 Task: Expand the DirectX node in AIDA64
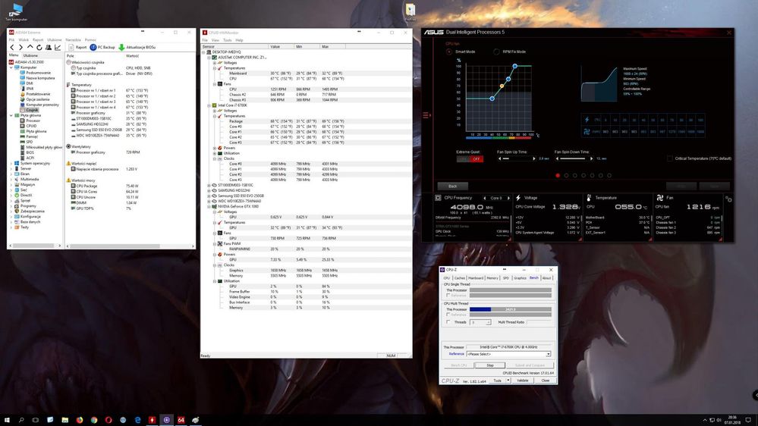point(11,195)
